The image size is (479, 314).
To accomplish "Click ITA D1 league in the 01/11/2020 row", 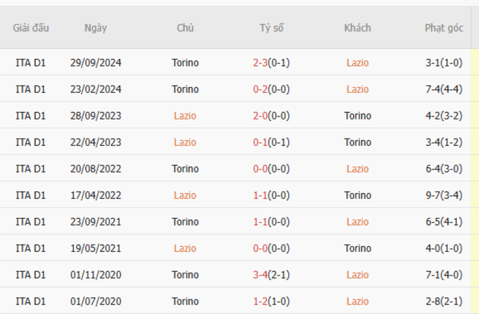I will click(x=31, y=275).
